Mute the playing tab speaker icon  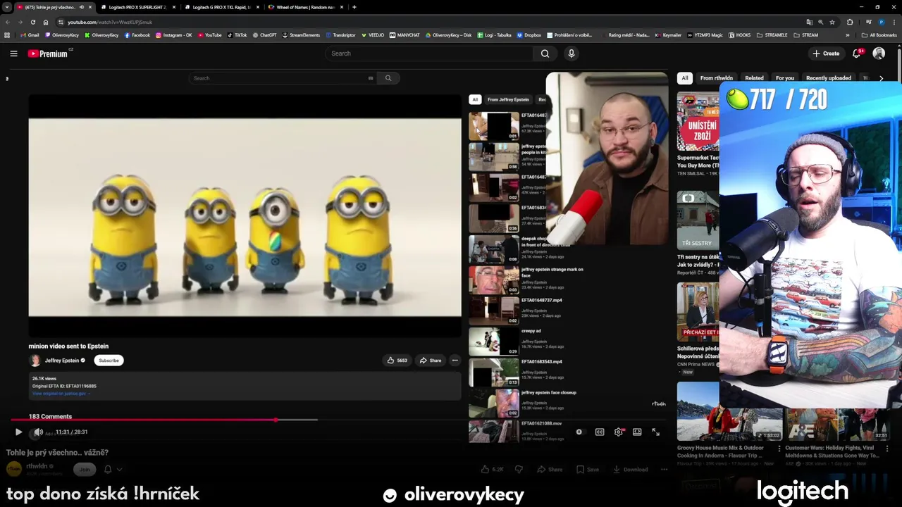82,7
